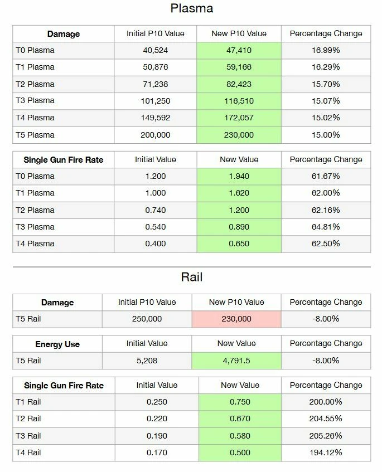382x472 pixels.
Task: Select the T5 Rail energy value 4,791.5
Action: pos(236,361)
